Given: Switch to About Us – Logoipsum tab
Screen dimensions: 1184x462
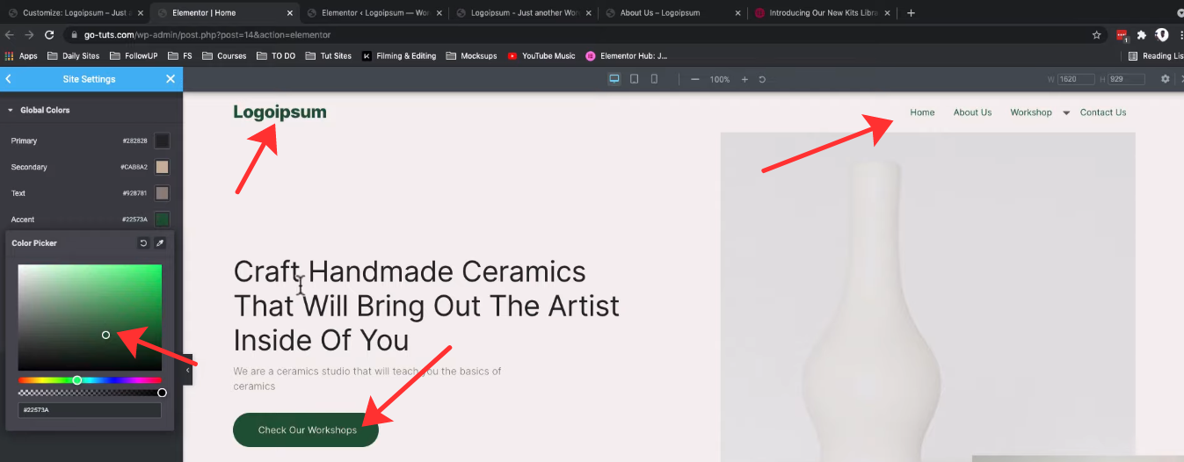Looking at the screenshot, I should [672, 13].
